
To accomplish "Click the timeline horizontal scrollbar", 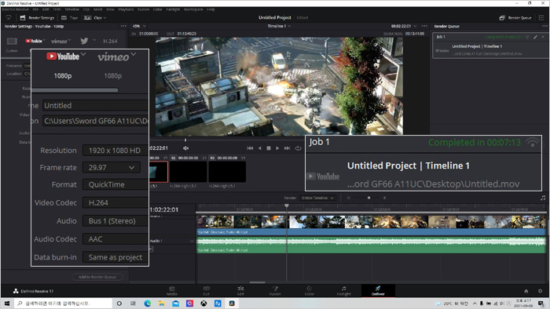I will (258, 282).
